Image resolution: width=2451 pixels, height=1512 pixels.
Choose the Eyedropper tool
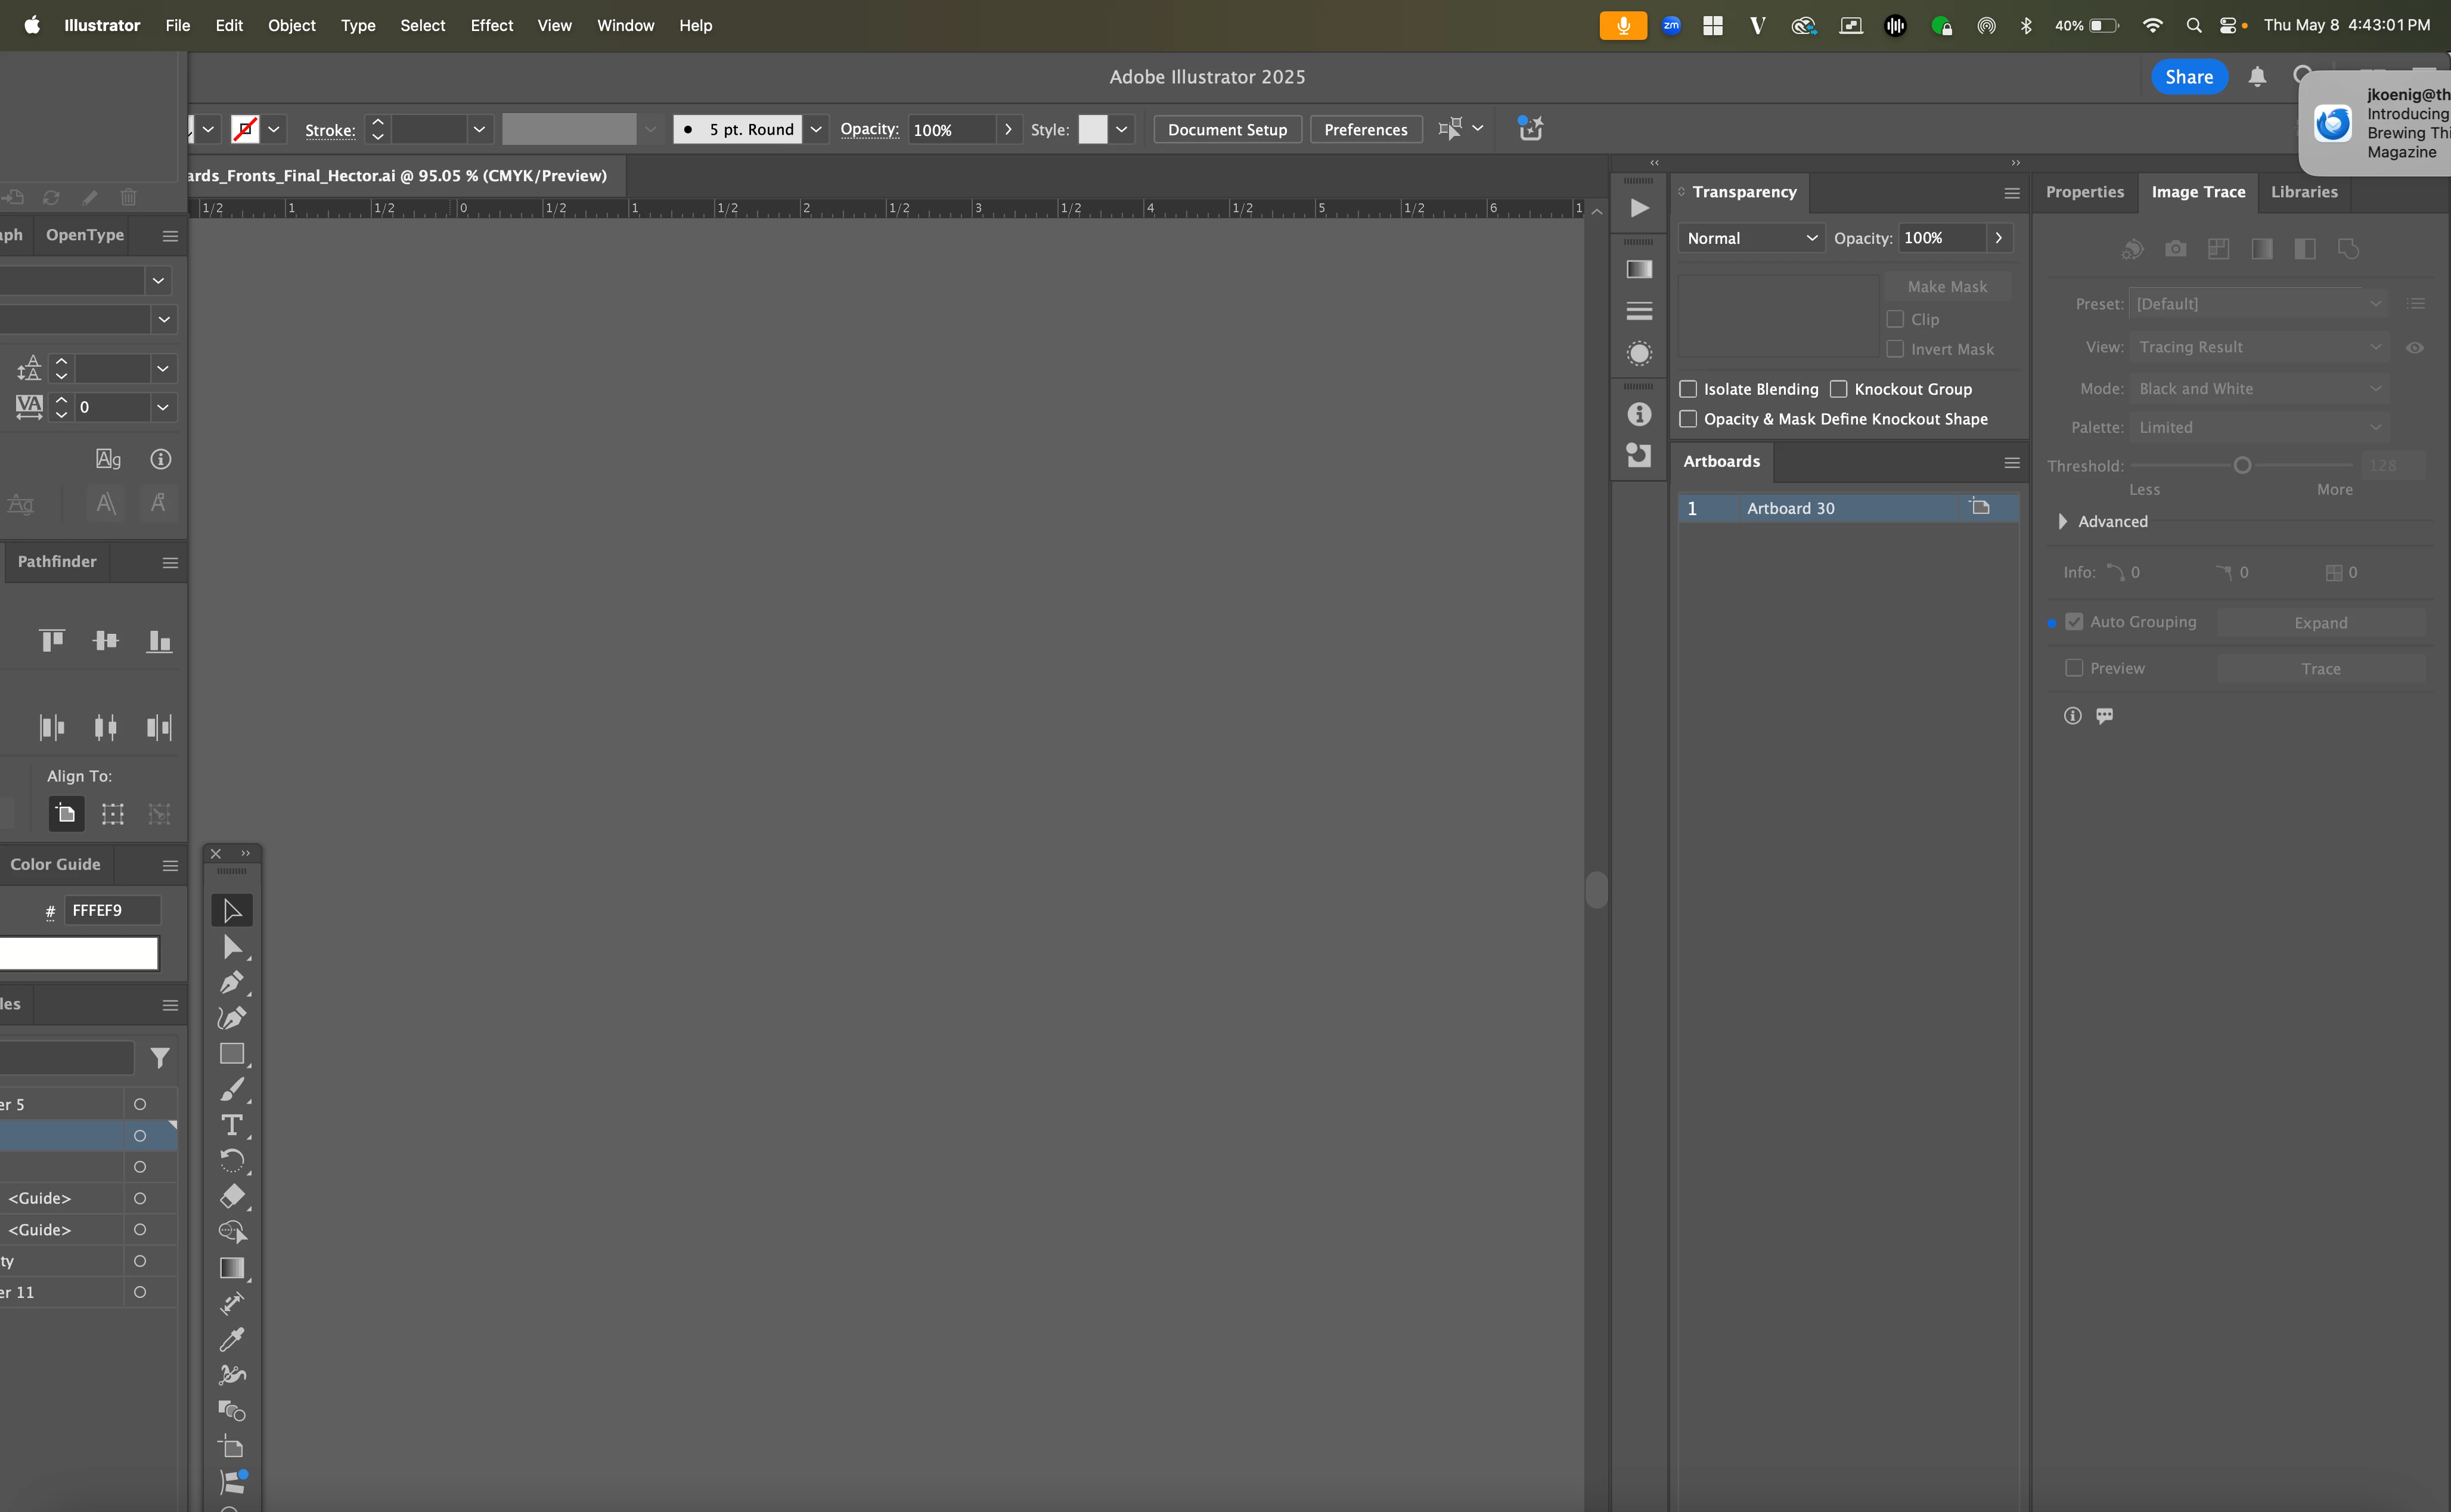pyautogui.click(x=232, y=1339)
